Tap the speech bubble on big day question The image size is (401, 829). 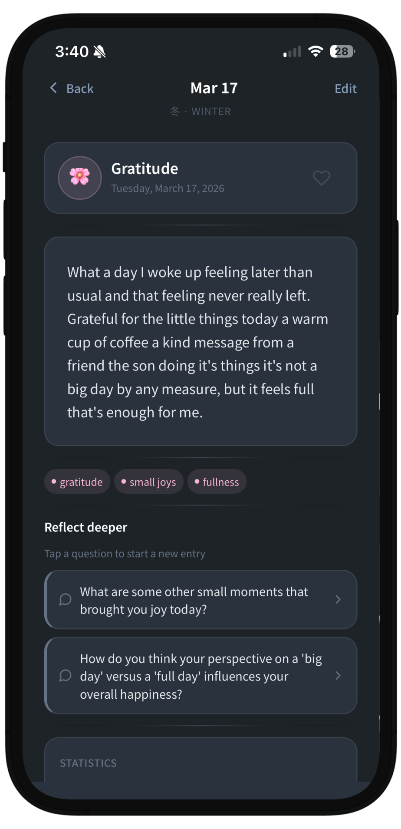coord(65,676)
